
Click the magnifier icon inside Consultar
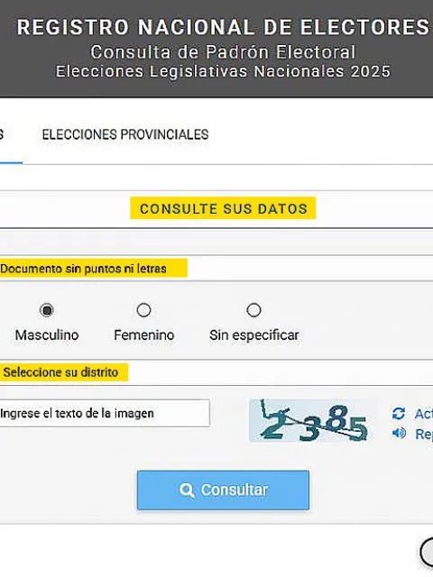[x=187, y=490]
